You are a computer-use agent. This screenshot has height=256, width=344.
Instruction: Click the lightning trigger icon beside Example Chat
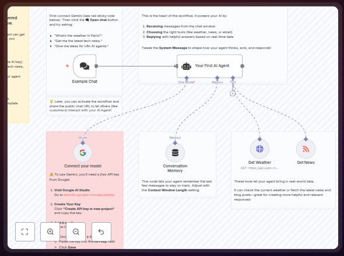click(x=68, y=66)
